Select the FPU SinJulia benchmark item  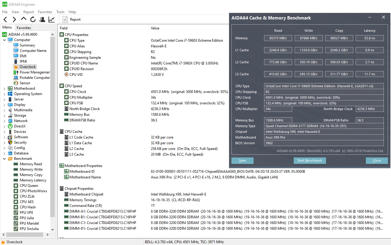point(29,229)
